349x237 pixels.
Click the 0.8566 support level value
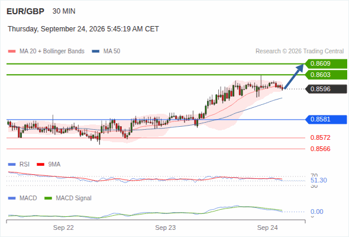pyautogui.click(x=320, y=149)
